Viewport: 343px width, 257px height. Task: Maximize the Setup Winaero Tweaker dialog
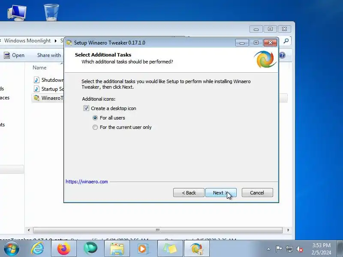[x=256, y=42]
